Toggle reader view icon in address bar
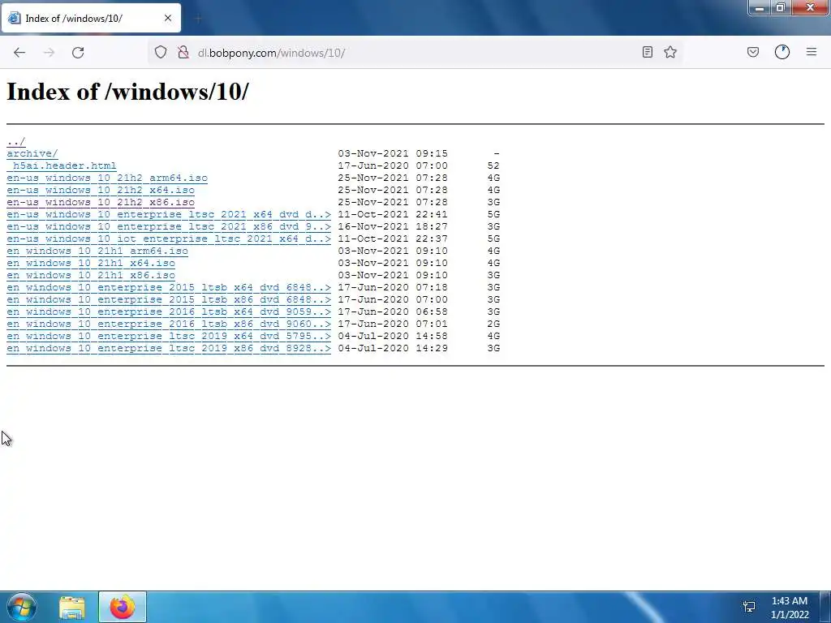Viewport: 831px width, 623px height. coord(647,52)
